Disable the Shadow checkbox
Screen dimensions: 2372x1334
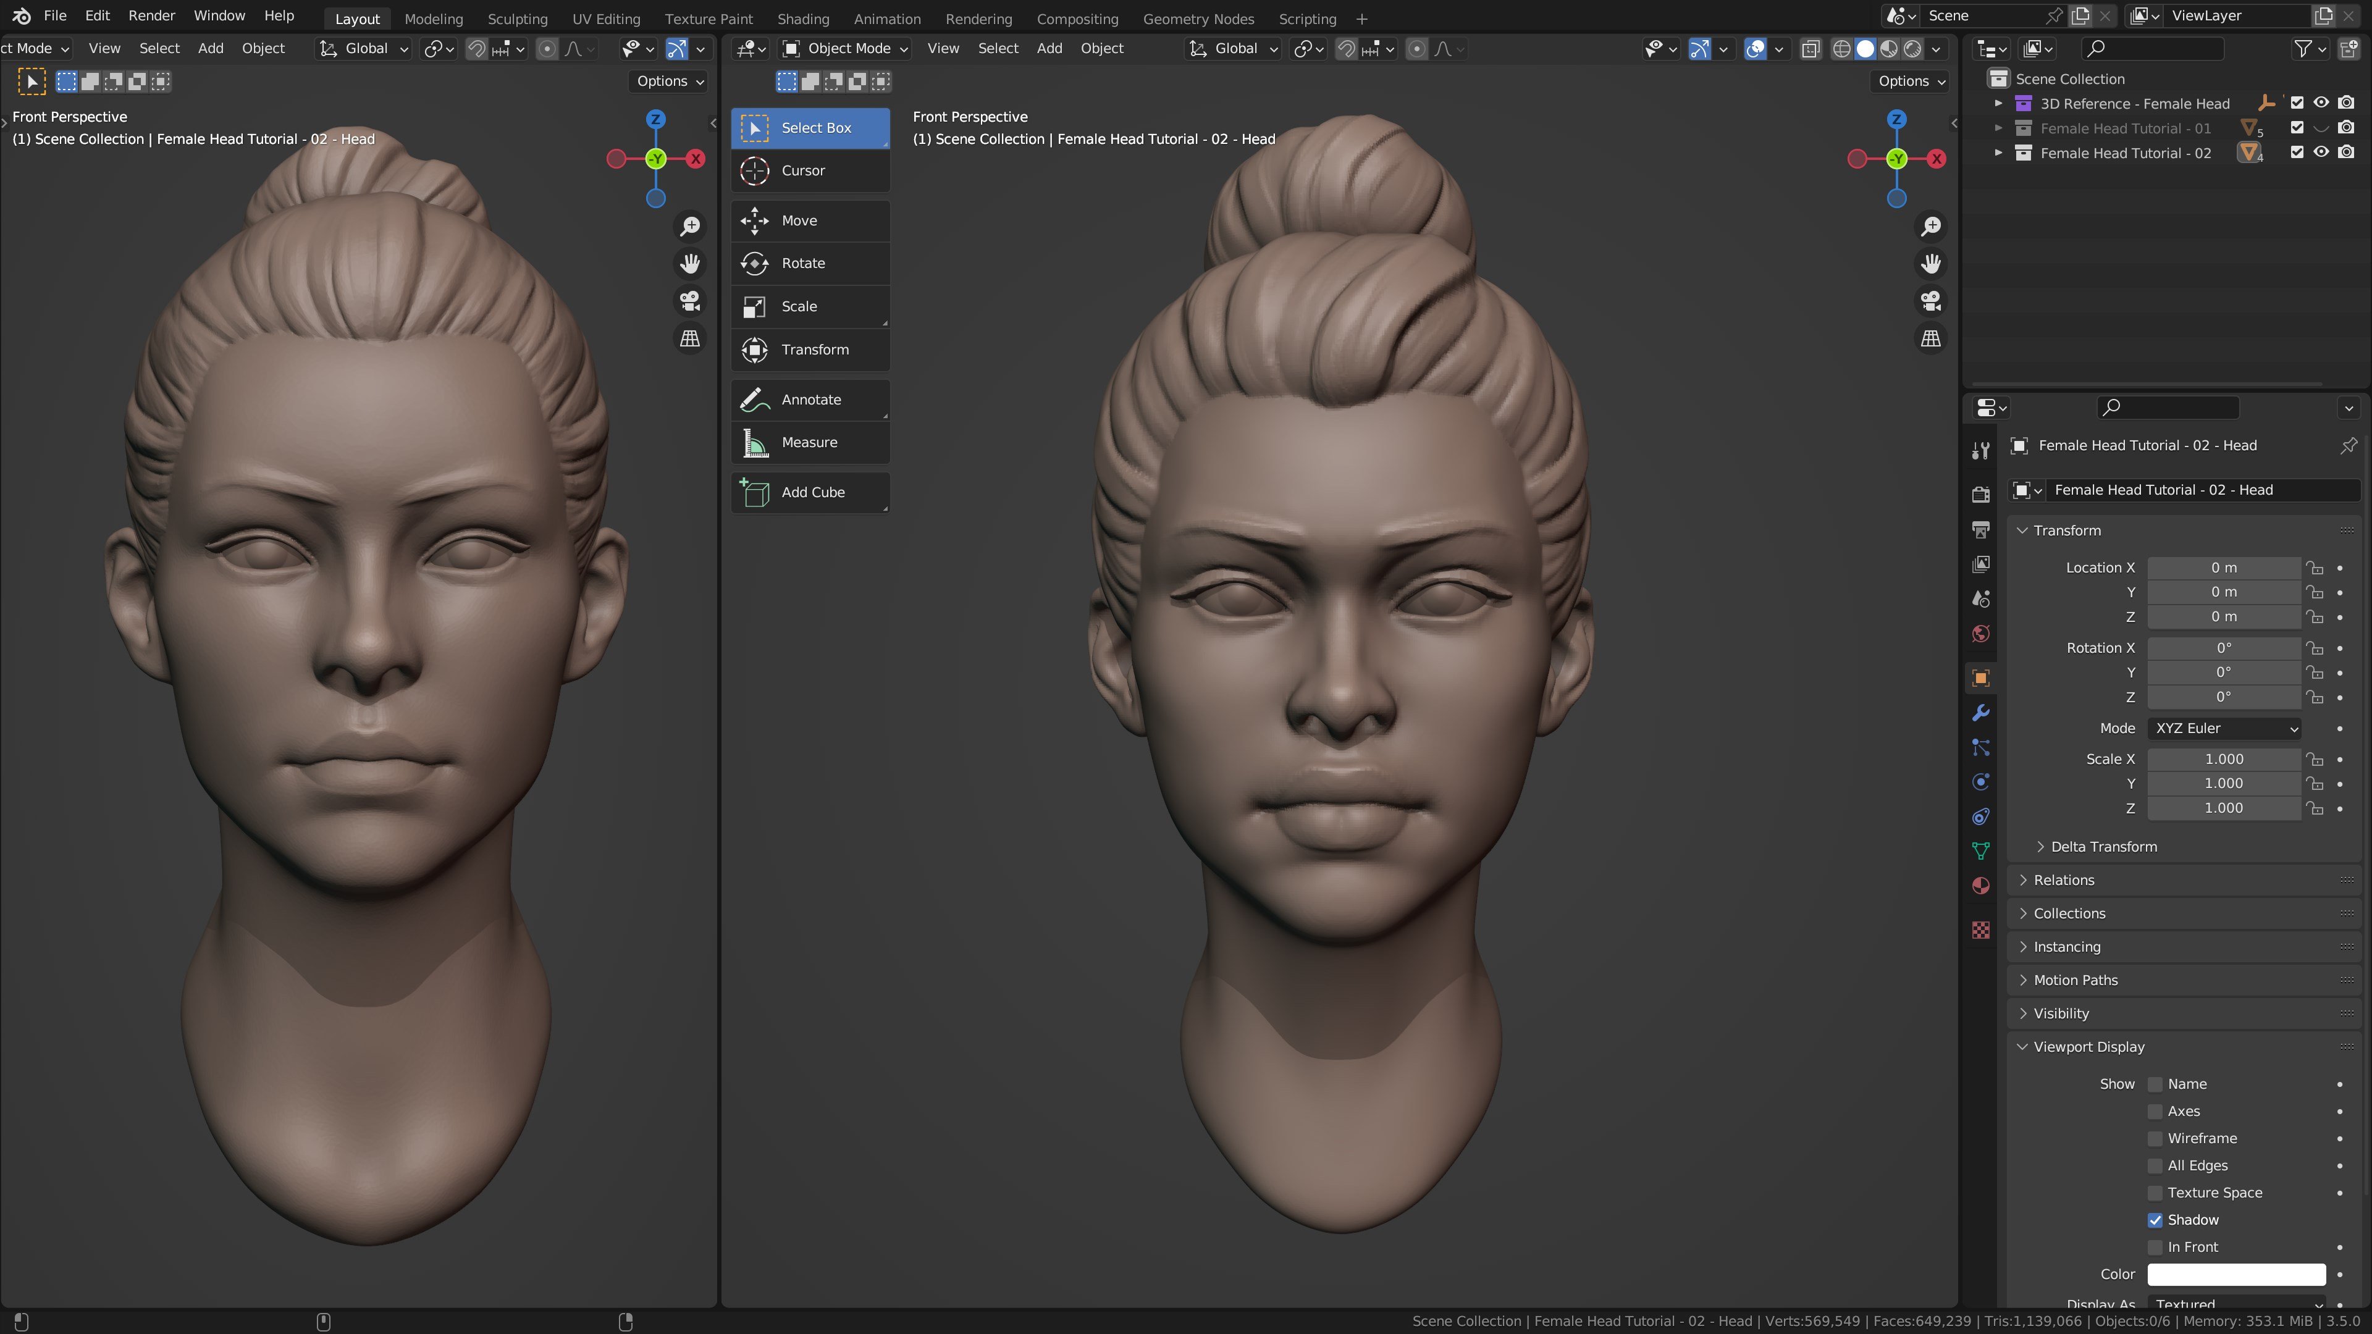tap(2155, 1220)
